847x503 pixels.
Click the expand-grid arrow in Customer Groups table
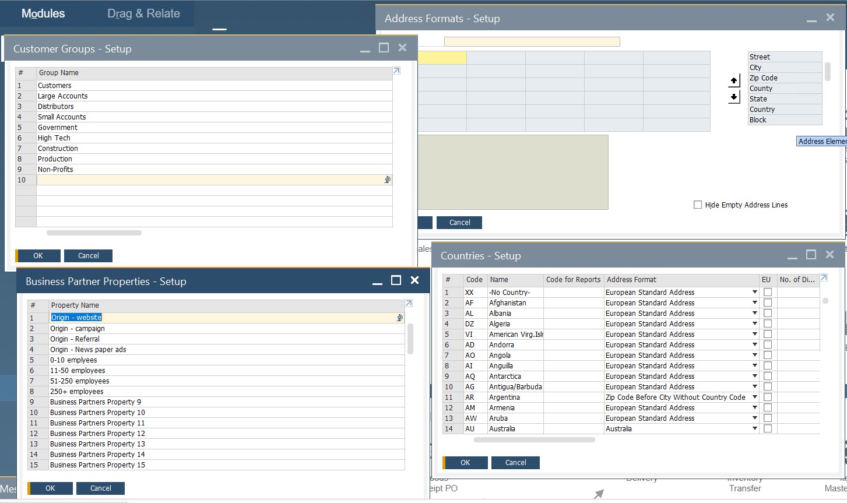click(396, 70)
